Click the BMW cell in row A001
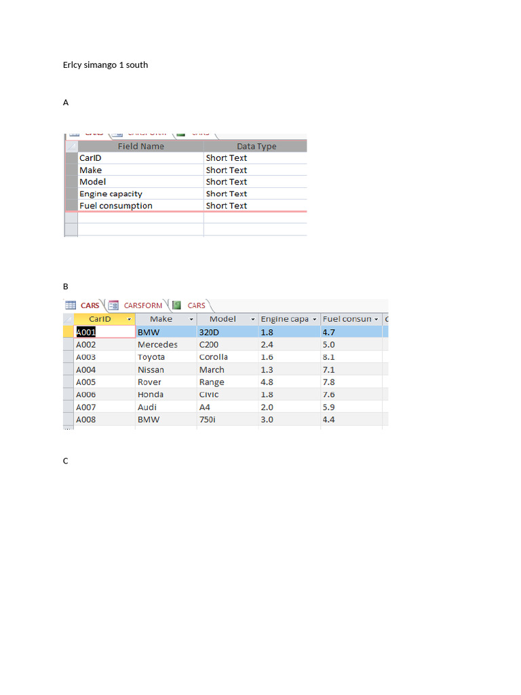Viewport: 521px width, 695px height. coord(166,332)
